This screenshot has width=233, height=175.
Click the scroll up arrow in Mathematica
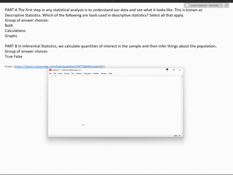point(182,76)
